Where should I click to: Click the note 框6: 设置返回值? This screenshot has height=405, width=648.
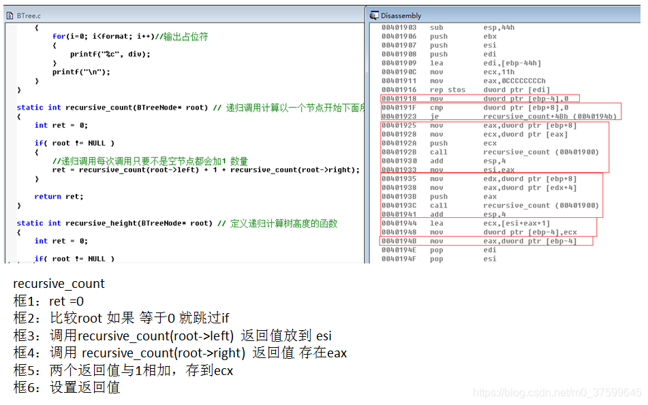click(67, 387)
